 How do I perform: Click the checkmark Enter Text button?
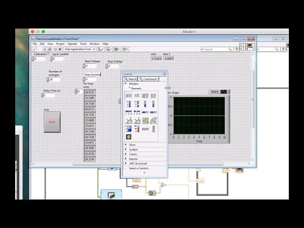coord(34,49)
